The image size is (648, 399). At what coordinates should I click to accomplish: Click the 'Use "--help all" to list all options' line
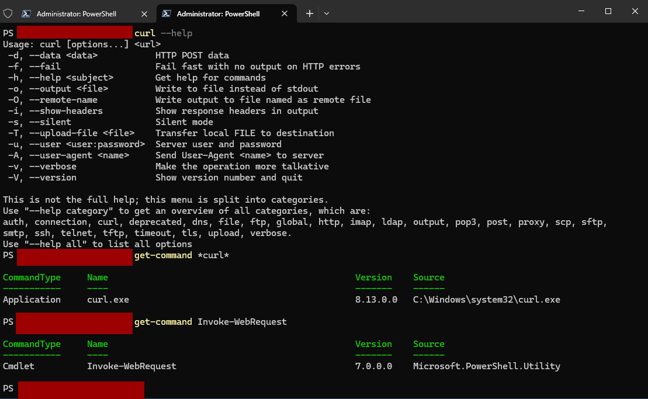coord(98,245)
